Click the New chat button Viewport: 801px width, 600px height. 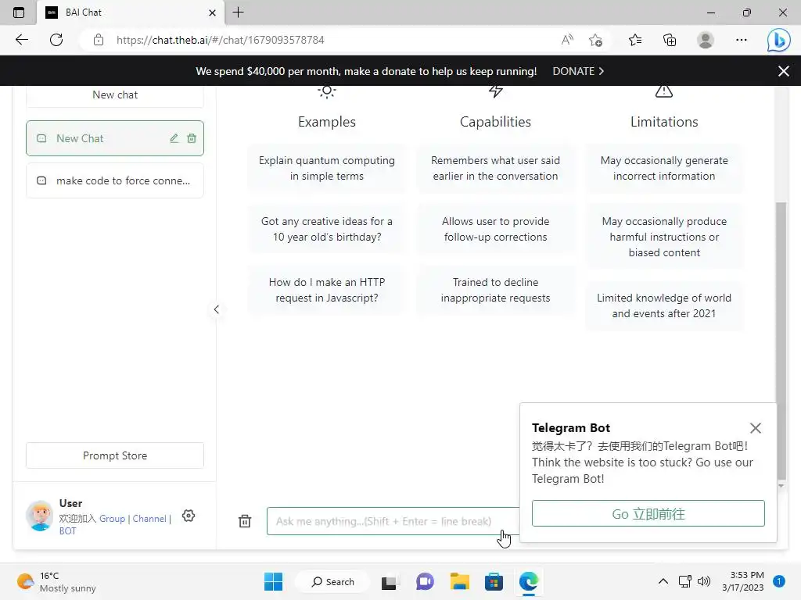(115, 95)
